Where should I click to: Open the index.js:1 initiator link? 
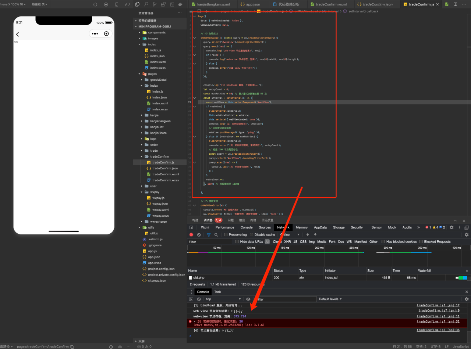(x=332, y=278)
